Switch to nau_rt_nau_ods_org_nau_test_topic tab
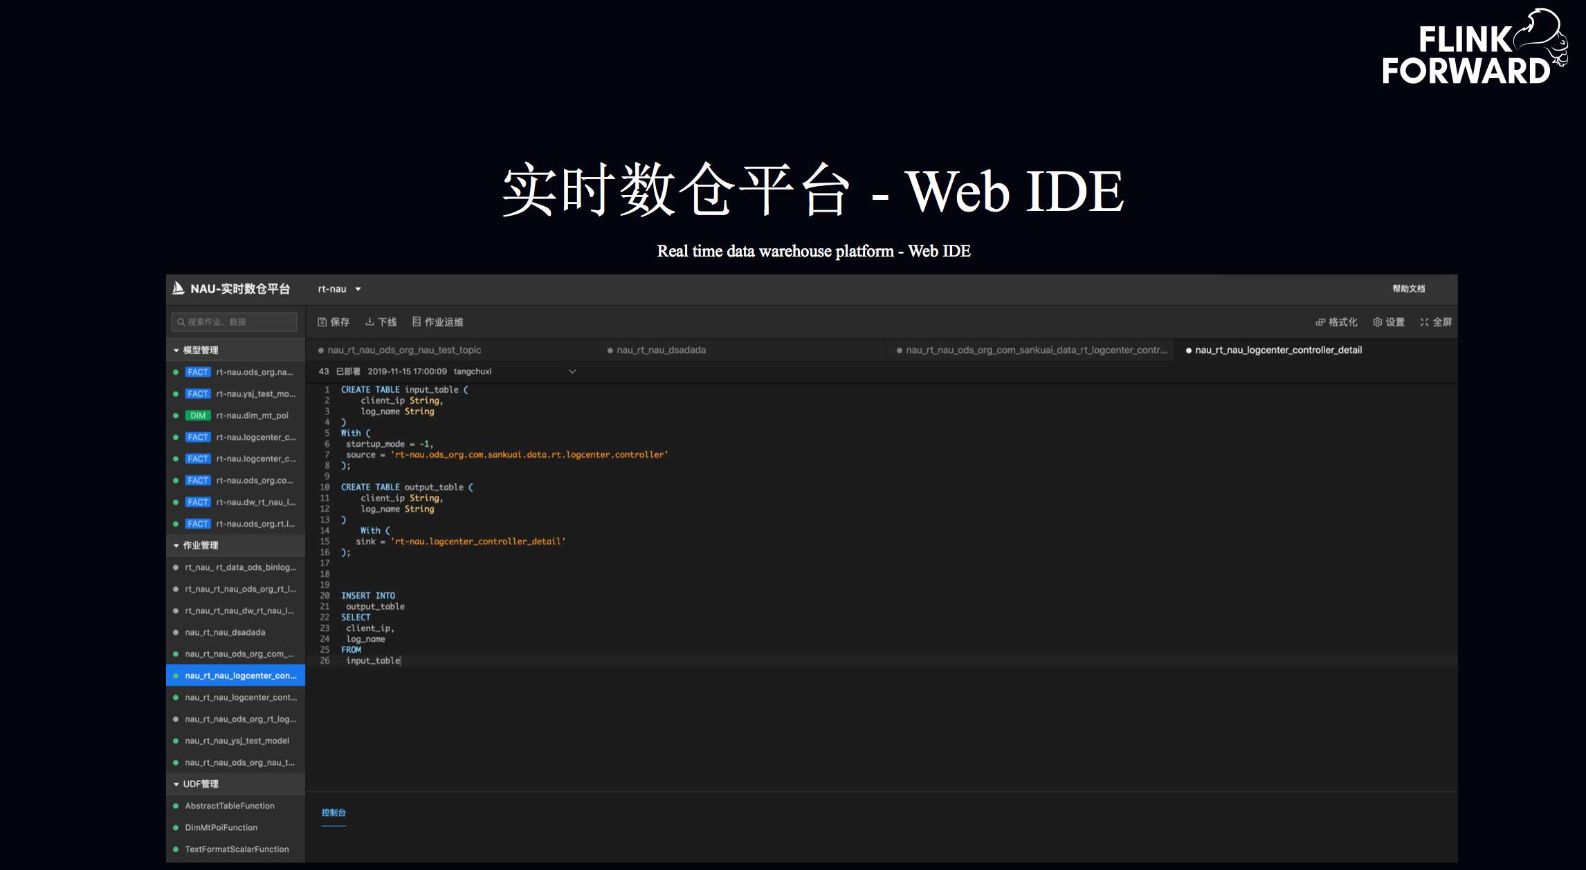This screenshot has height=870, width=1586. [x=404, y=350]
